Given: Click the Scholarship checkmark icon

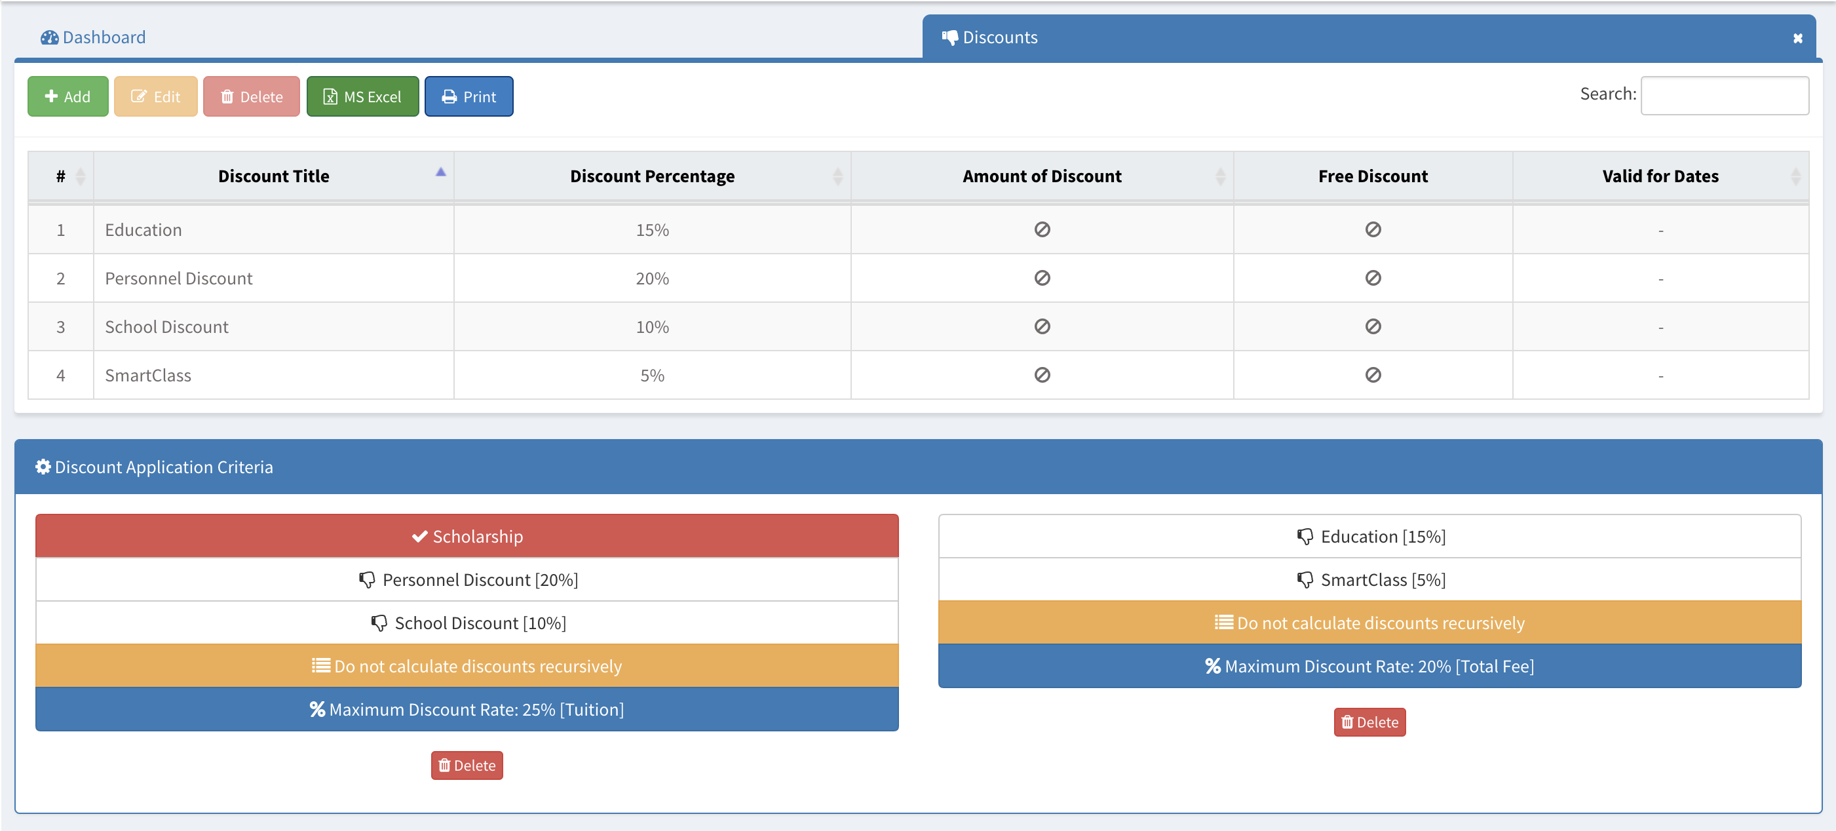Looking at the screenshot, I should click(420, 537).
